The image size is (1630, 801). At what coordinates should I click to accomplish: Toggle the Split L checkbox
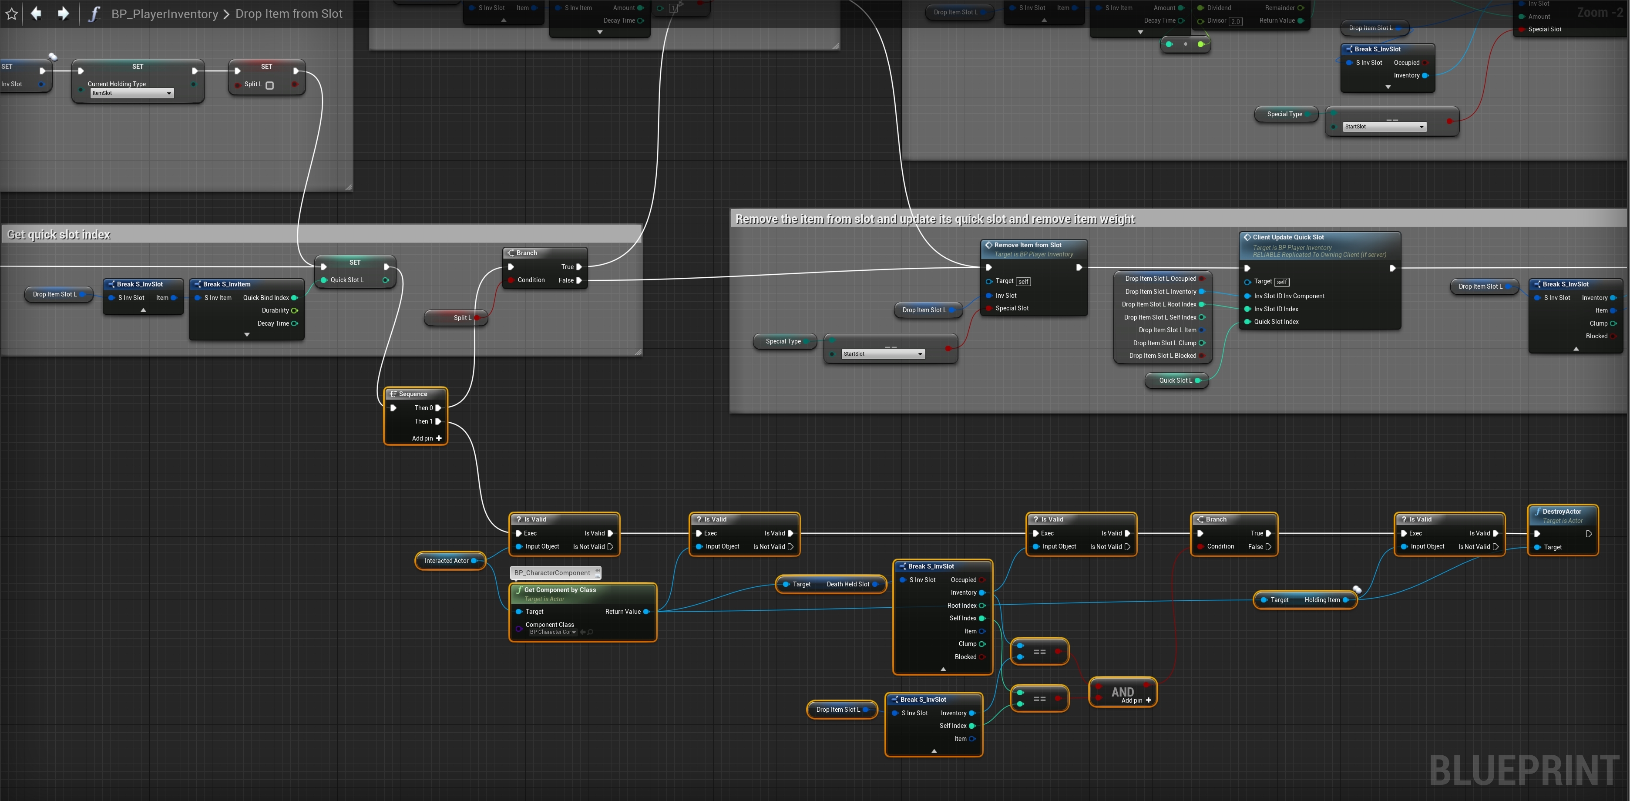(x=269, y=85)
